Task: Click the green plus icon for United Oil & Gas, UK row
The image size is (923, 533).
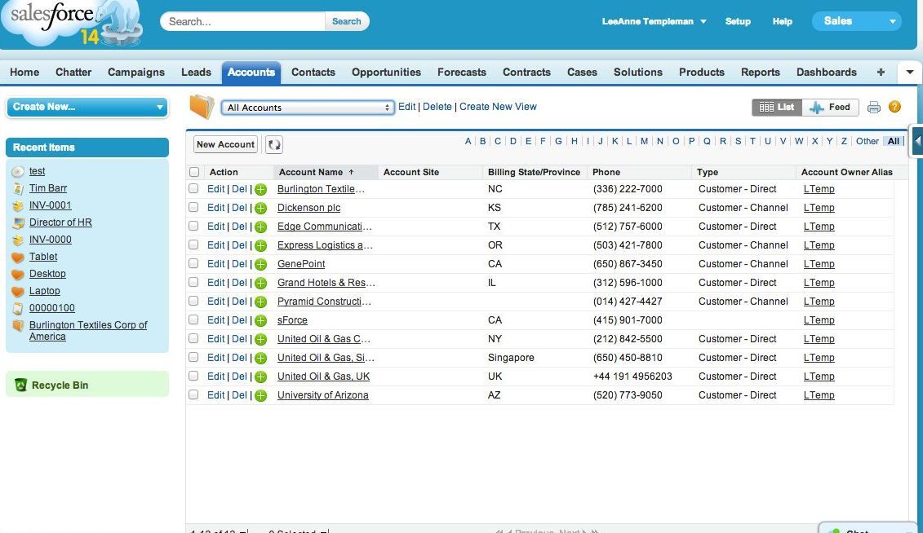Action: pyautogui.click(x=261, y=377)
